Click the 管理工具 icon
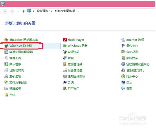The width and height of the screenshot is (156, 134). click(x=6, y=58)
